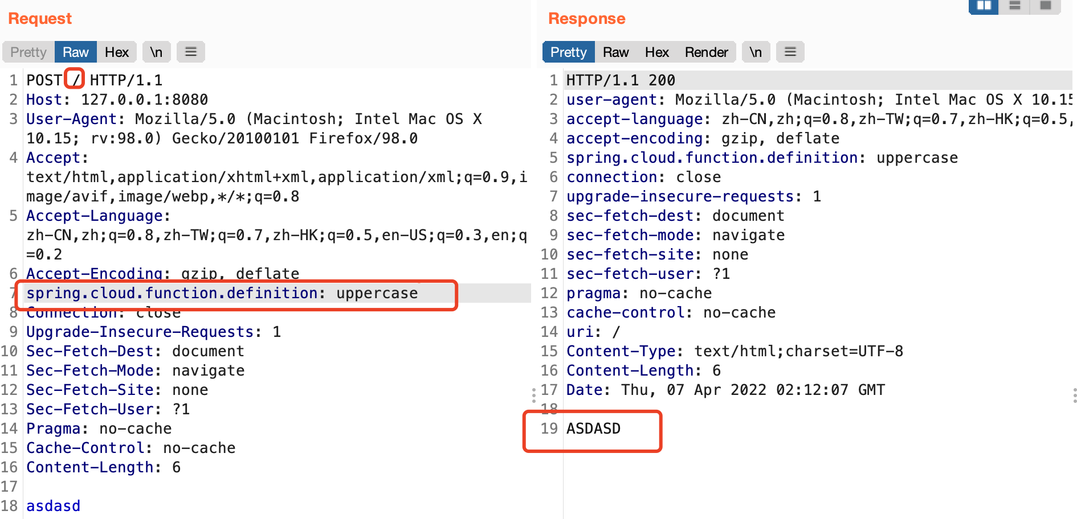1077x519 pixels.
Task: Click 'pragma: no-cache' in Response
Action: point(639,293)
